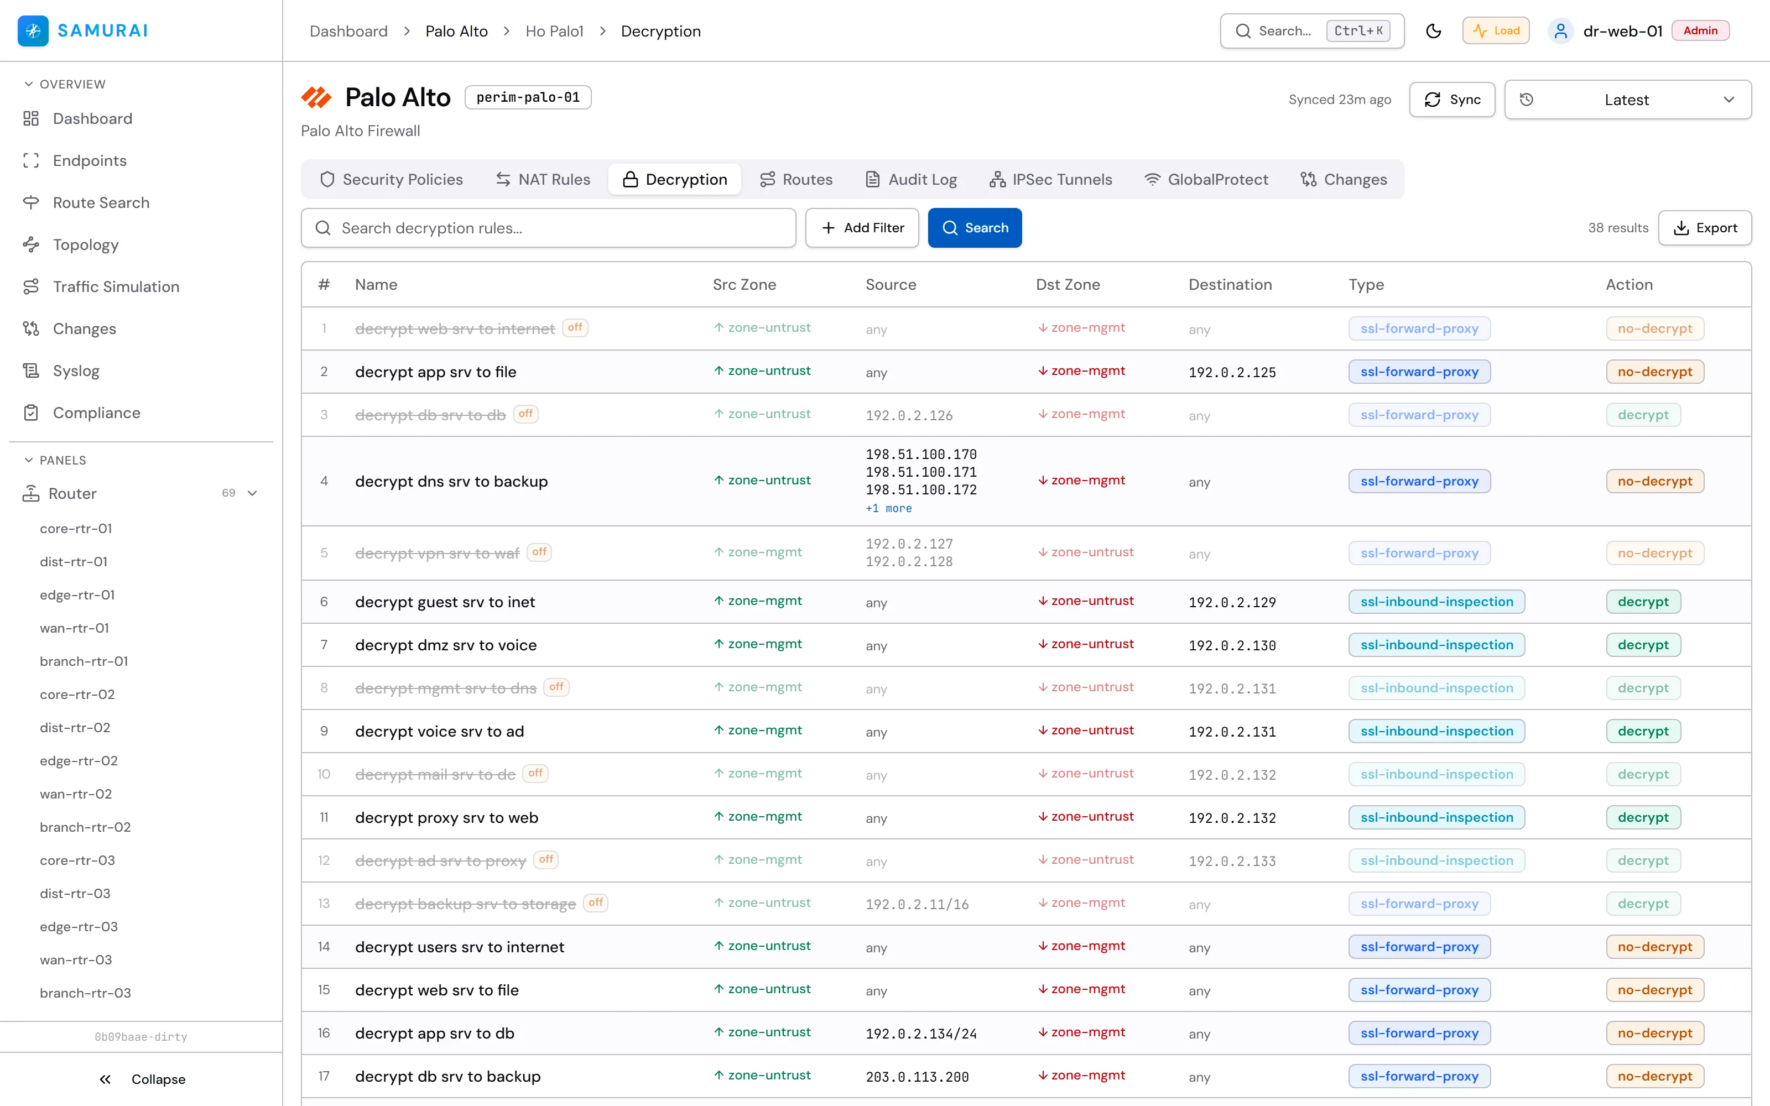Click Palo Alto breadcrumb link
This screenshot has height=1106, width=1770.
point(456,31)
